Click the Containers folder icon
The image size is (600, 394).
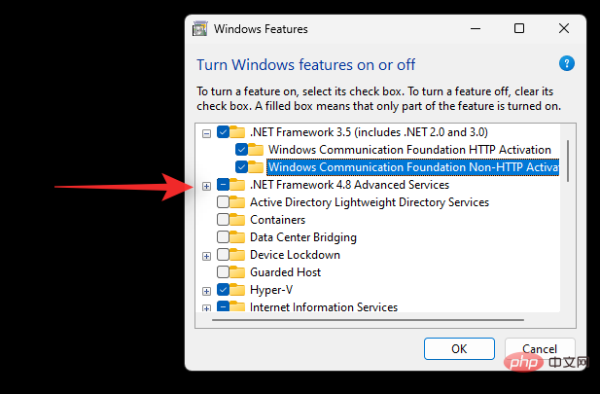(238, 220)
